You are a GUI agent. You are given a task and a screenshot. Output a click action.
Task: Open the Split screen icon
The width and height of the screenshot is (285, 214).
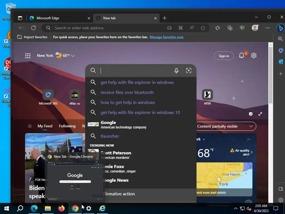(x=169, y=28)
